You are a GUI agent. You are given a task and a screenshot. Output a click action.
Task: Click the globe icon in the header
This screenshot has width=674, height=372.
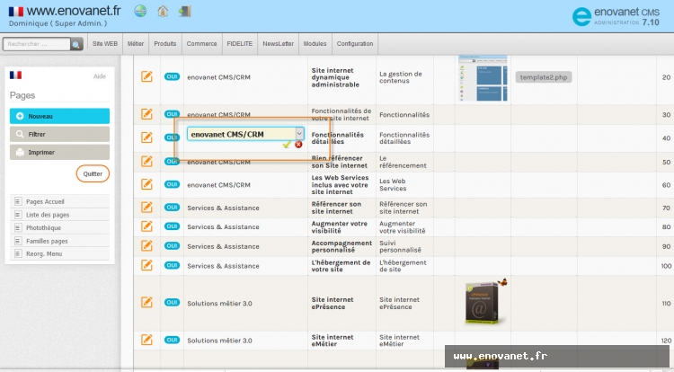(140, 11)
